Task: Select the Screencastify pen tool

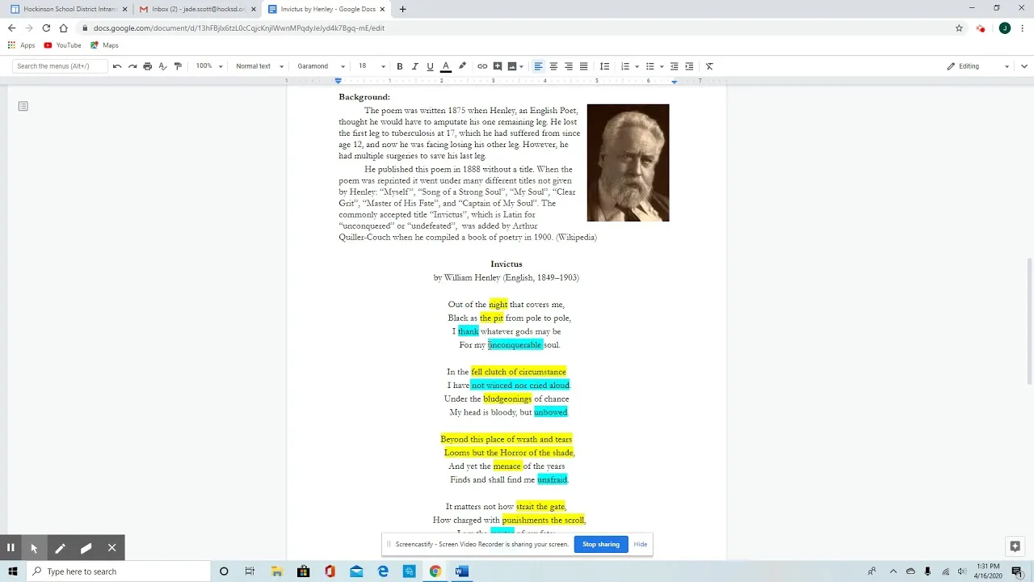Action: tap(60, 548)
